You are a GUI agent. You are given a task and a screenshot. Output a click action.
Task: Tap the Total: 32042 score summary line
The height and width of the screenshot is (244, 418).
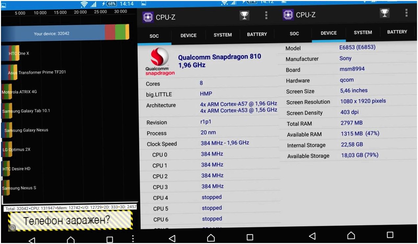tap(71, 208)
